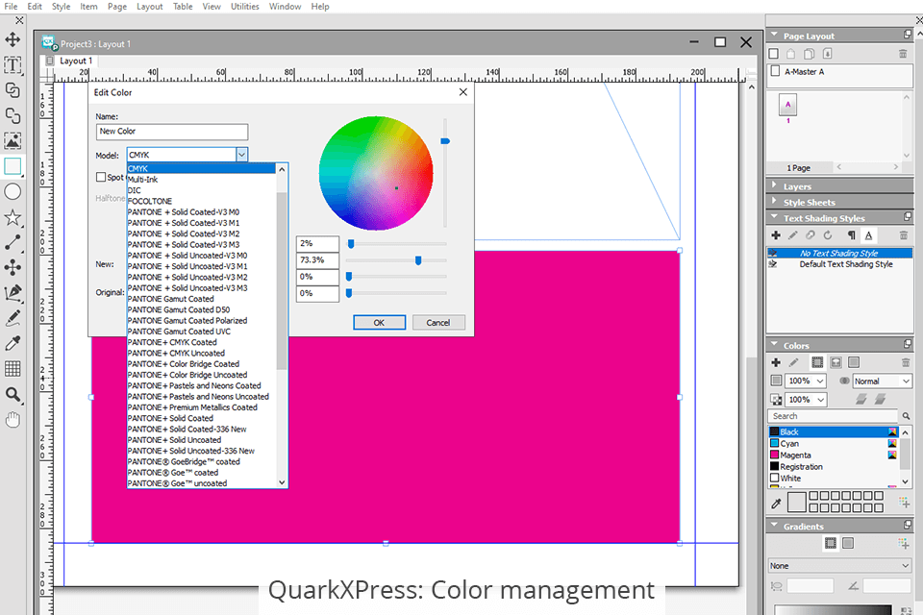The image size is (923, 615).
Task: Click the add swatch icon in Gradients
Action: click(x=904, y=543)
